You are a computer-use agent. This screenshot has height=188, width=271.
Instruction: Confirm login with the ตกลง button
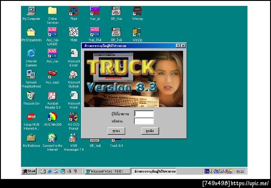tap(116, 131)
